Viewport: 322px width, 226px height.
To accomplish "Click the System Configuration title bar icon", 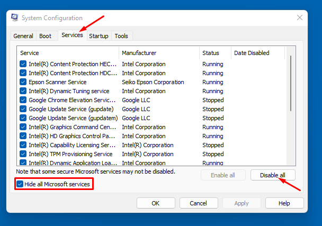I will [14, 18].
